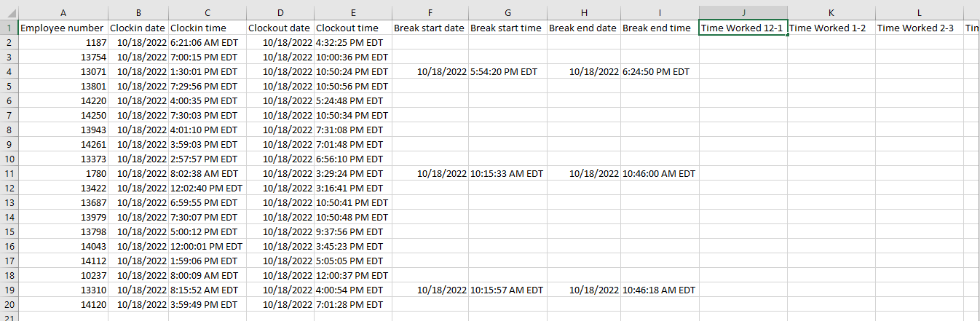Select Time Worked 12-1 header cell

click(x=743, y=28)
